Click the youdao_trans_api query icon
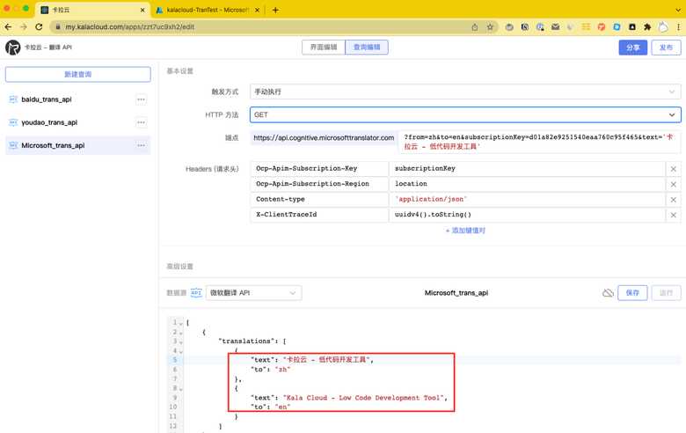686x433 pixels. [x=13, y=122]
